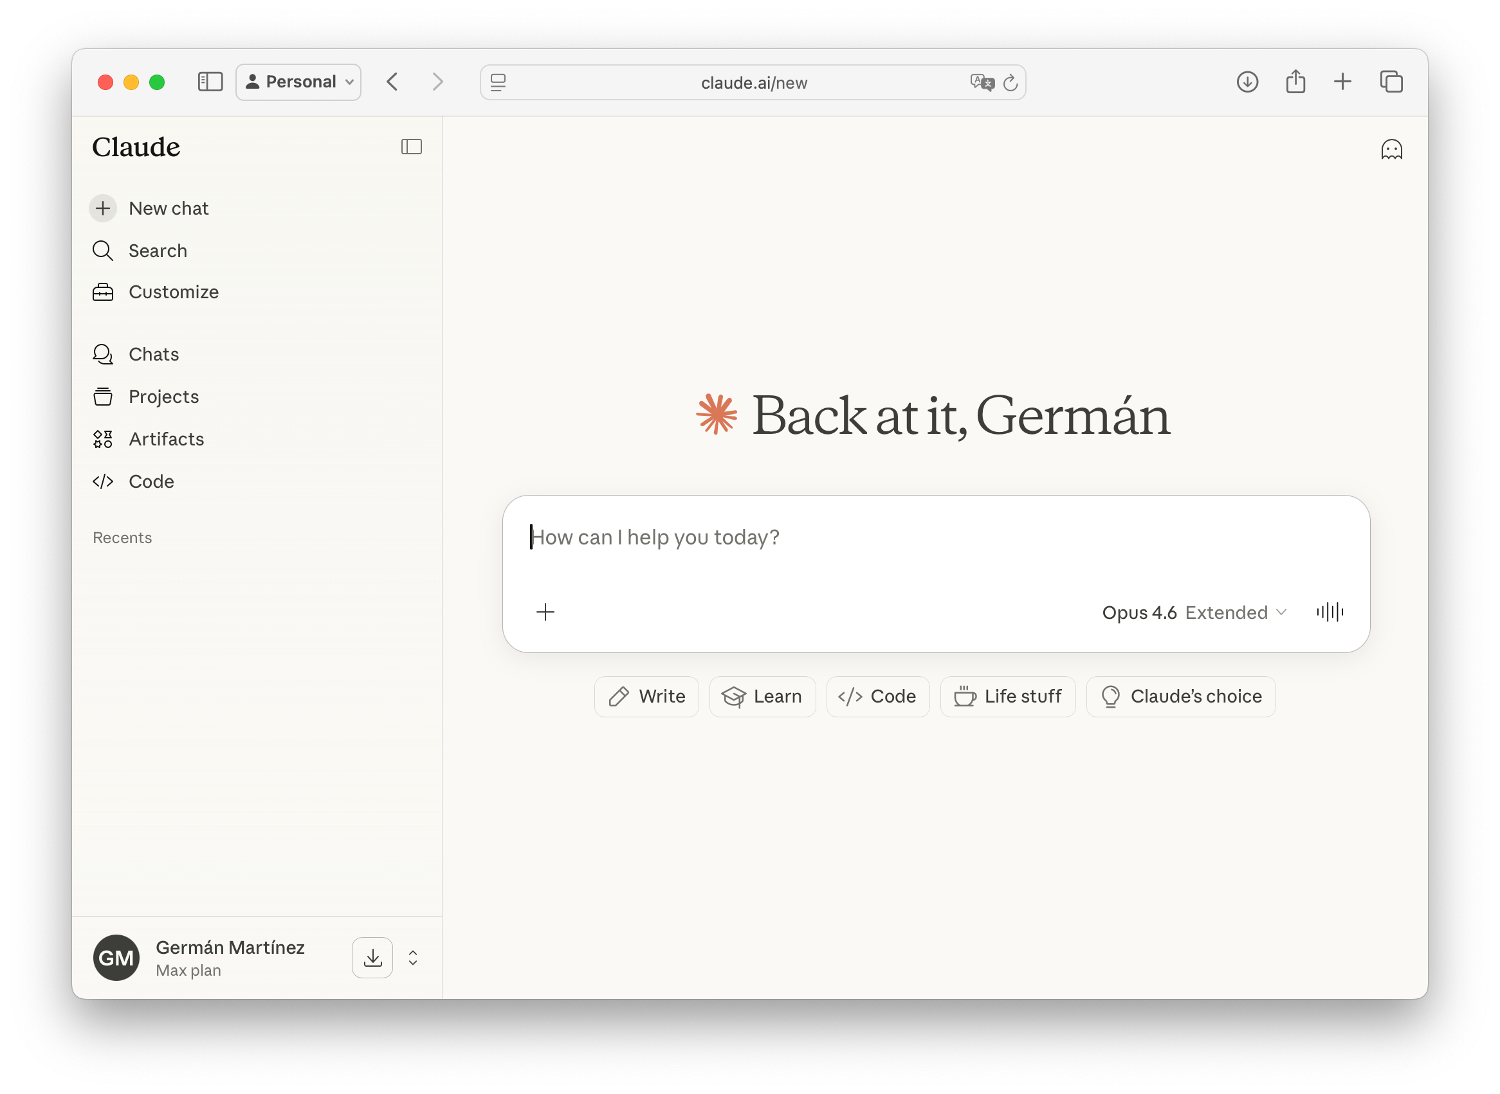
Task: Open the Personal profile dropdown
Action: [x=299, y=82]
